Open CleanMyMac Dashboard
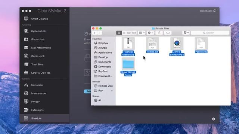The image size is (239, 134). click(208, 11)
